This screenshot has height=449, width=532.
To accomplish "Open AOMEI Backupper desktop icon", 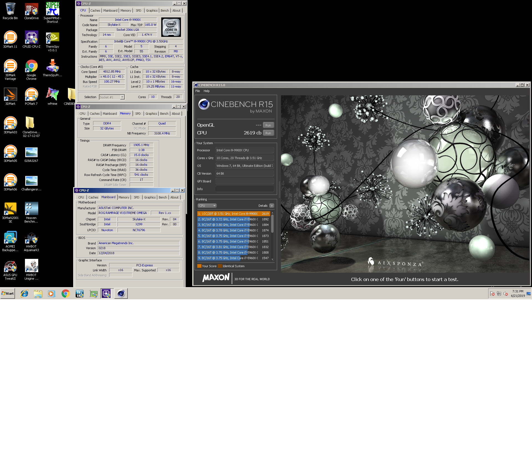I will (x=10, y=241).
